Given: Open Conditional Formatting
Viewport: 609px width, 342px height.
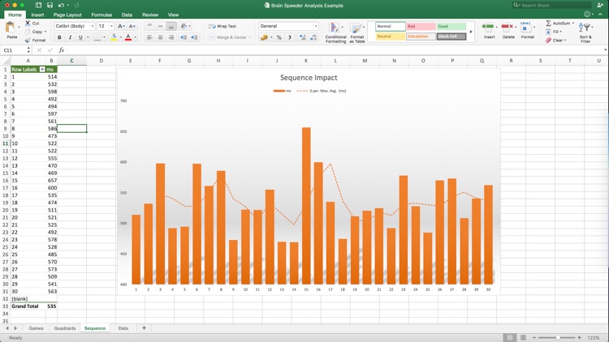Looking at the screenshot, I should coord(335,32).
